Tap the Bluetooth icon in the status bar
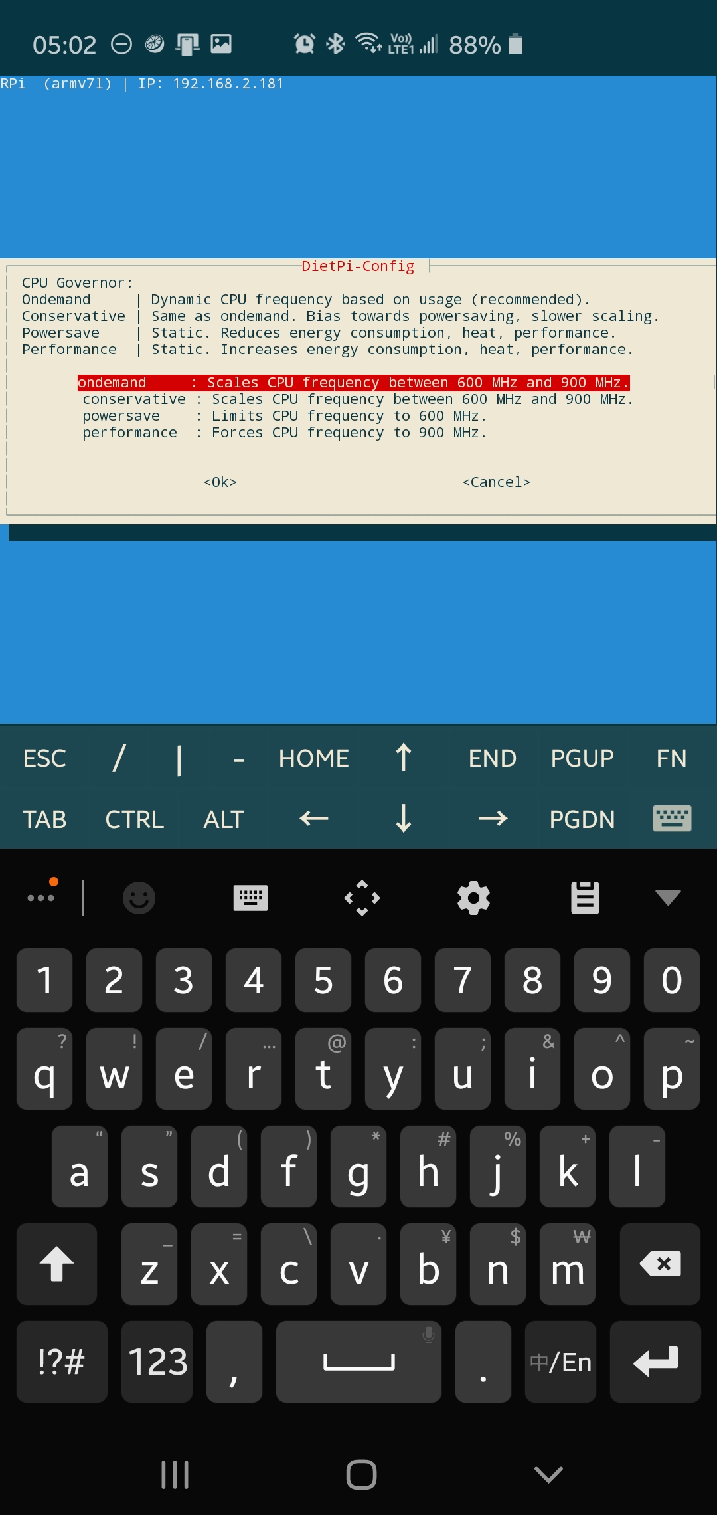This screenshot has height=1515, width=717. (335, 44)
